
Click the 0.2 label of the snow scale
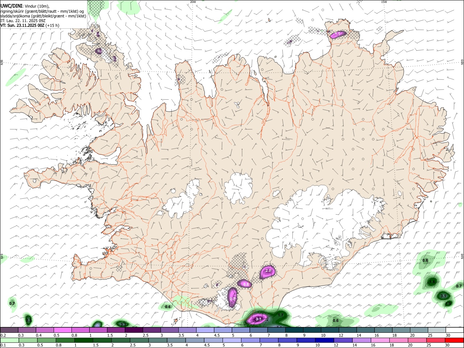3,335
